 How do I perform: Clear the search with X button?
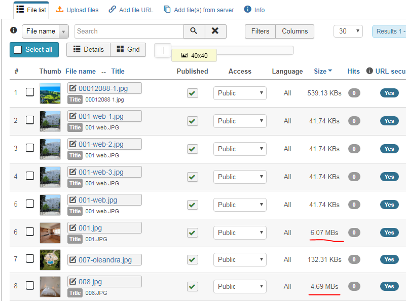215,31
